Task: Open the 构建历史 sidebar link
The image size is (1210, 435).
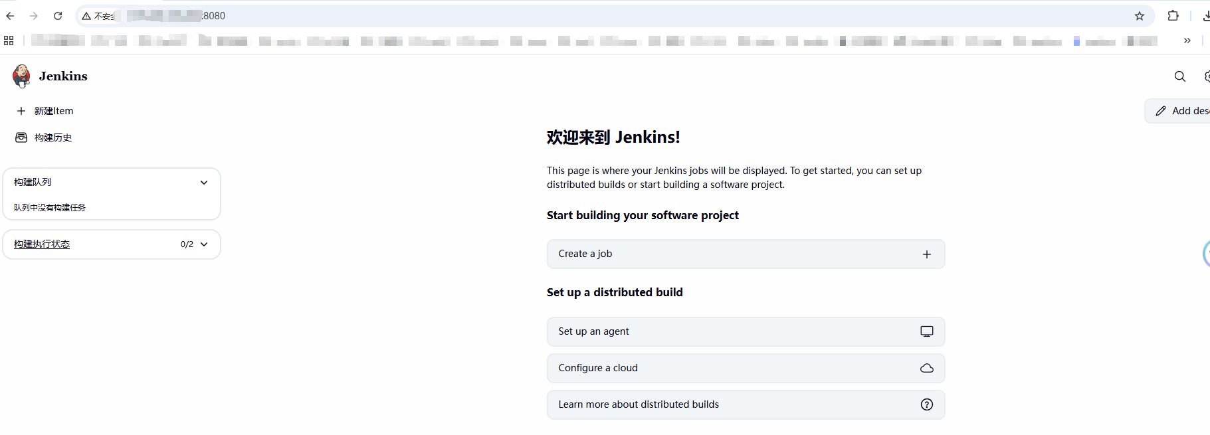Action: [53, 137]
